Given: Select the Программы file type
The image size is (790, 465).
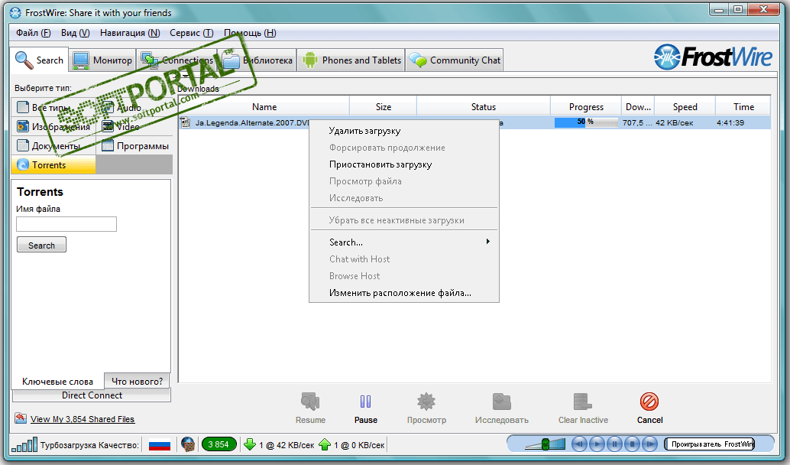Looking at the screenshot, I should click(x=134, y=146).
